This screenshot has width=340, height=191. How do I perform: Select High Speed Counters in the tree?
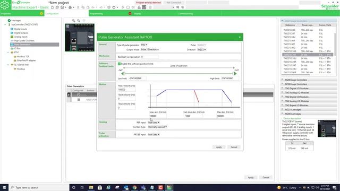click(x=24, y=40)
